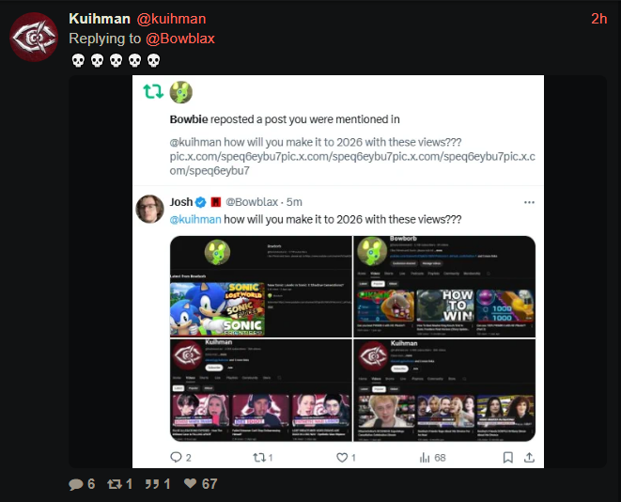
Task: Click the reply speech bubble icon showing 6
Action: pyautogui.click(x=76, y=484)
